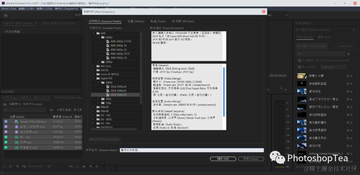The width and height of the screenshot is (360, 175).
Task: Collapse the ARRI 1080p subfolder
Action: point(98,37)
